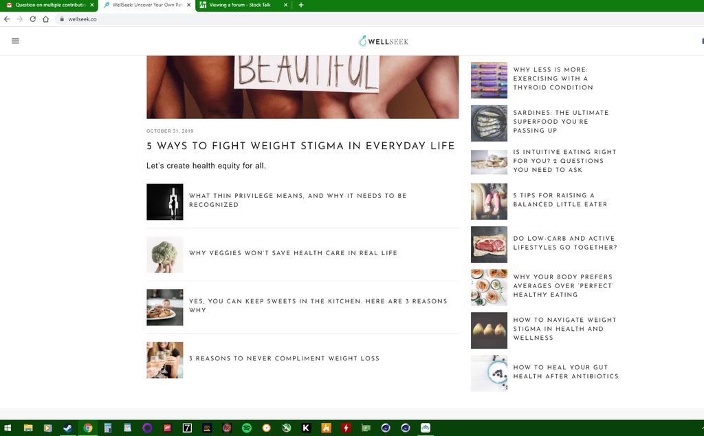Click the champagne toast thumbnail
The image size is (704, 436).
point(165,360)
